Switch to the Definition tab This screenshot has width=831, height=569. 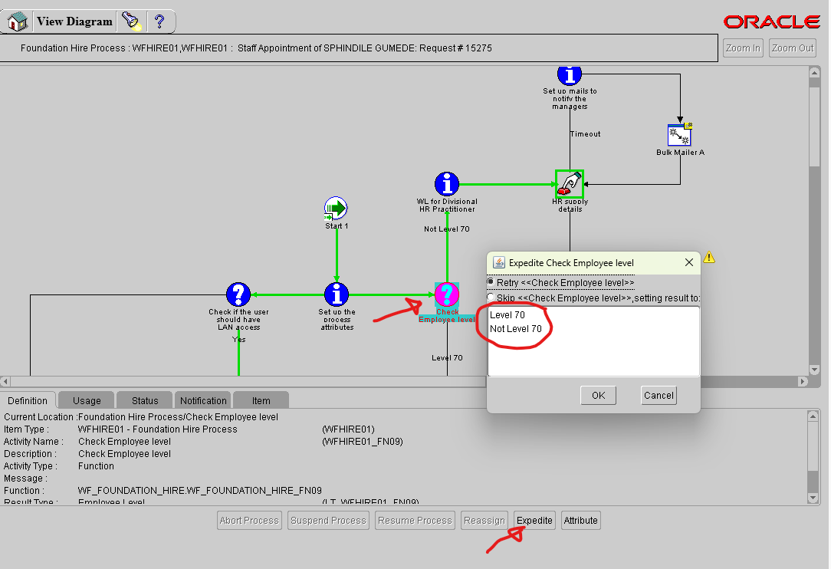[28, 400]
